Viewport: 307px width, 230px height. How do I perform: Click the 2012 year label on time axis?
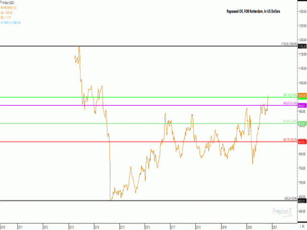pyautogui.click(x=46, y=228)
